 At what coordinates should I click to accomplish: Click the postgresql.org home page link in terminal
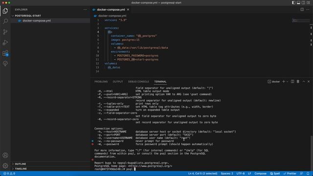tap(150, 166)
